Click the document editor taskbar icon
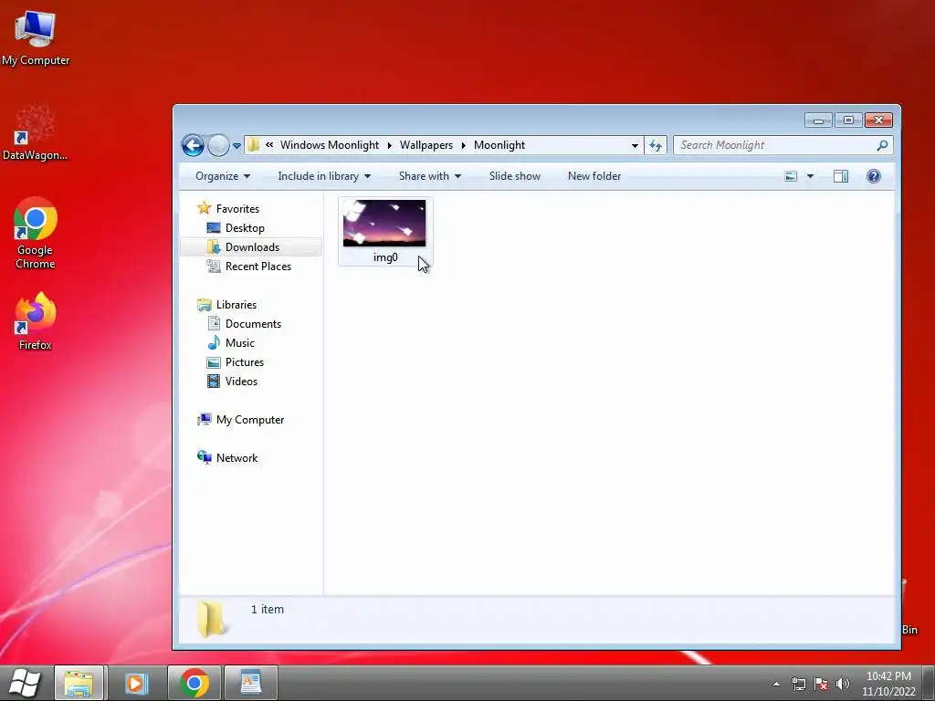 tap(250, 683)
